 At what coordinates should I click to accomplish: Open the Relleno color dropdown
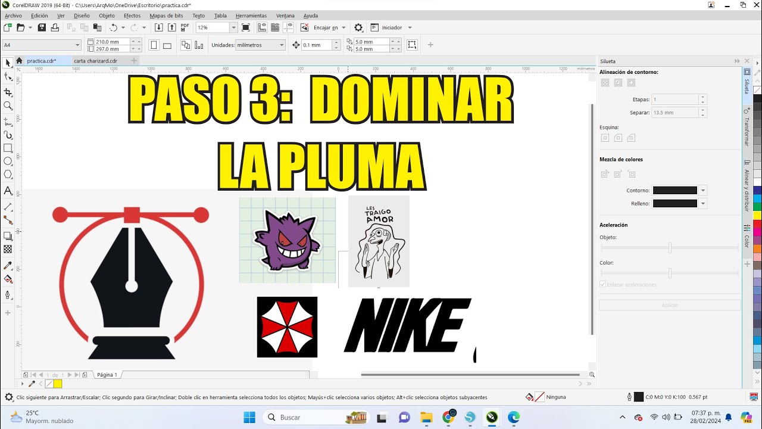click(x=703, y=203)
